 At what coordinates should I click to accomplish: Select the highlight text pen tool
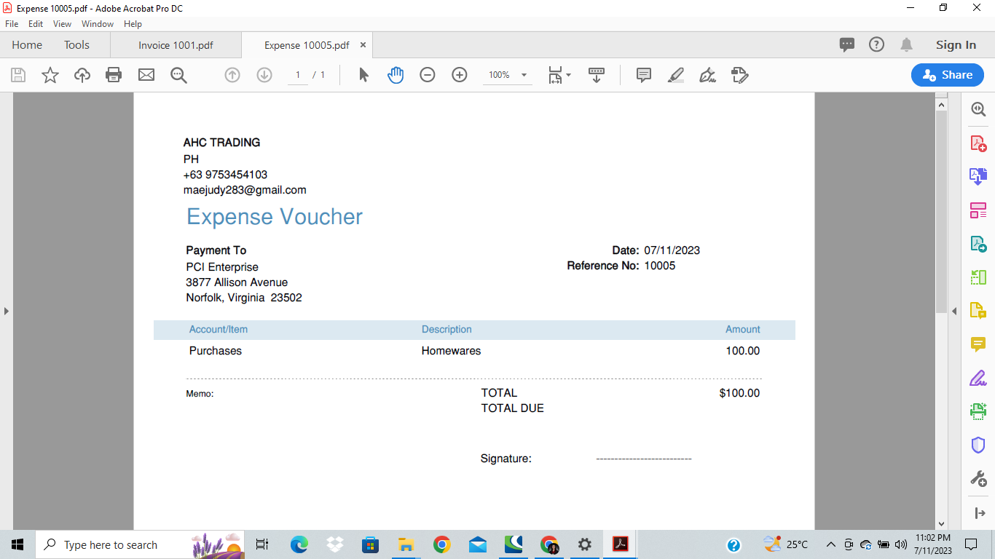pyautogui.click(x=676, y=75)
